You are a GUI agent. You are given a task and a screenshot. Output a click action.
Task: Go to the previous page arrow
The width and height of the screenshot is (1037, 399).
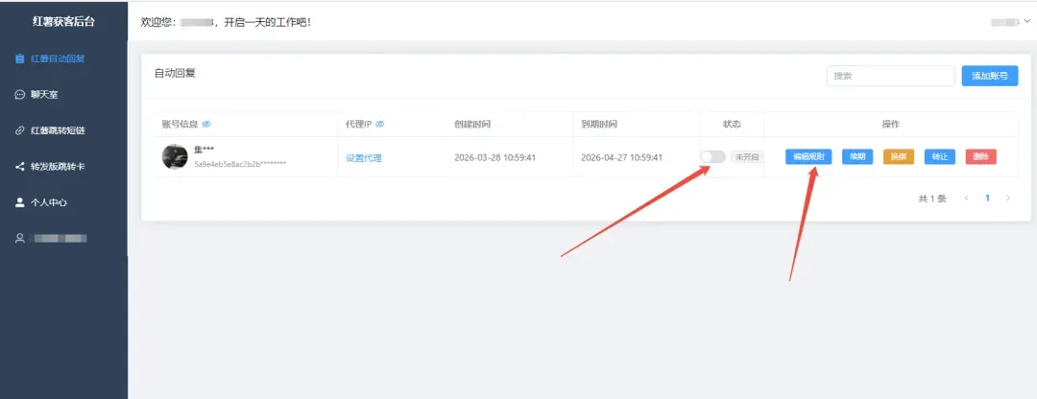[966, 198]
